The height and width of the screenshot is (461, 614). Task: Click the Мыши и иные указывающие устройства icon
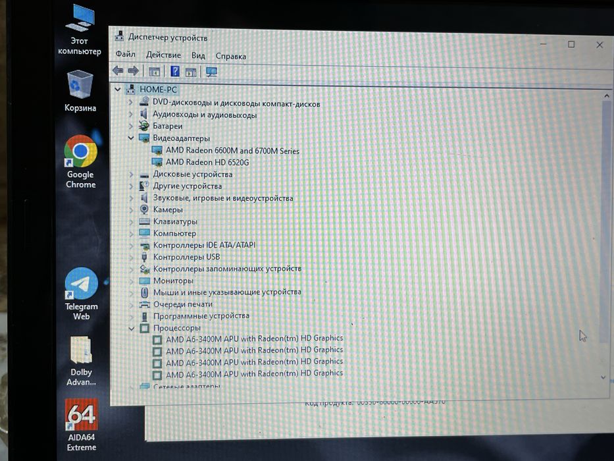[145, 292]
